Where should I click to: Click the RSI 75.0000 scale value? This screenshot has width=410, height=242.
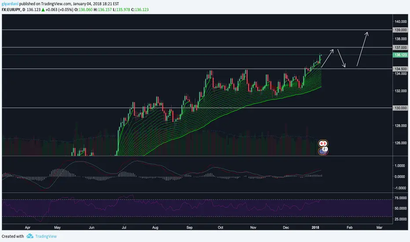click(401, 198)
